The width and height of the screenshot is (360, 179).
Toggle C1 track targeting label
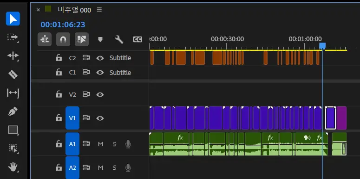(x=72, y=73)
